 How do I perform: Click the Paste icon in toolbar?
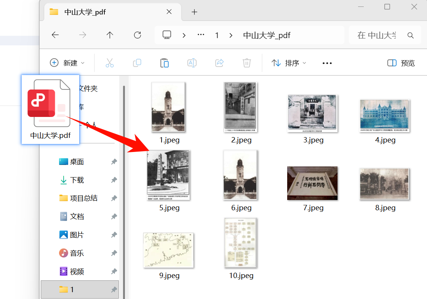(165, 63)
